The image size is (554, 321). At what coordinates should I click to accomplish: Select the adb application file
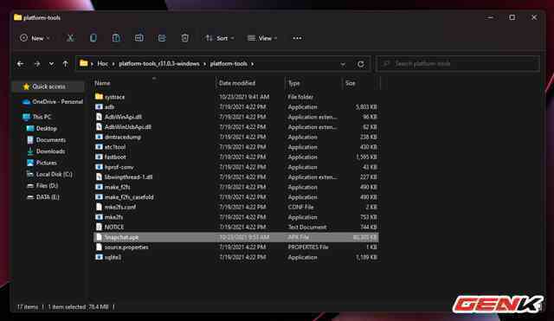coord(236,107)
